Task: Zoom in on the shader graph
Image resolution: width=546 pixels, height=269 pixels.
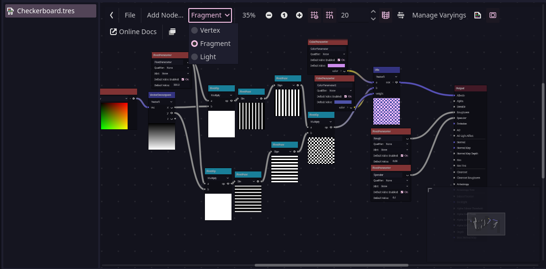Action: 299,15
